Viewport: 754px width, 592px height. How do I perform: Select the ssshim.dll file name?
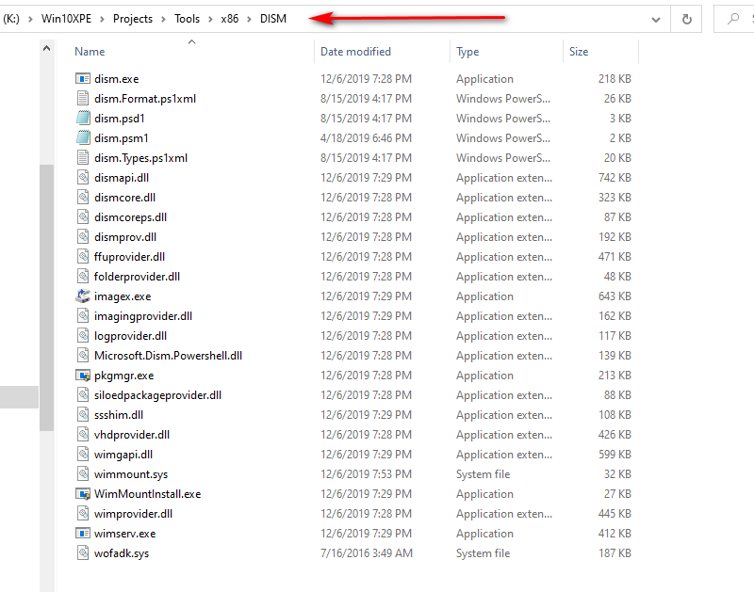[119, 414]
